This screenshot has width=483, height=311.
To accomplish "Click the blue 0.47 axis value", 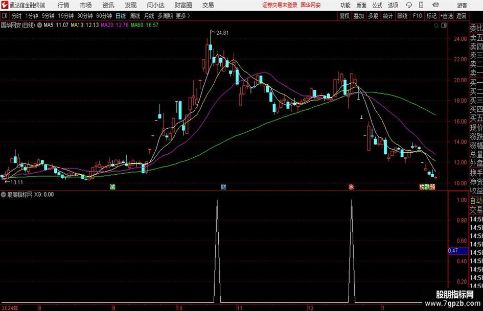I will pyautogui.click(x=458, y=251).
